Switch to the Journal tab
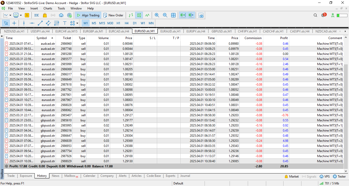Screen dimensions: 349x186 point(185,176)
